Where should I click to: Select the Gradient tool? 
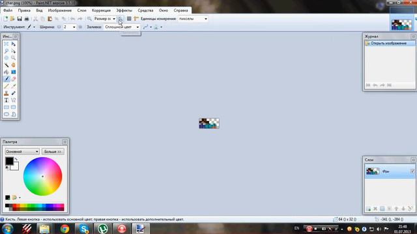pyautogui.click(x=13, y=72)
